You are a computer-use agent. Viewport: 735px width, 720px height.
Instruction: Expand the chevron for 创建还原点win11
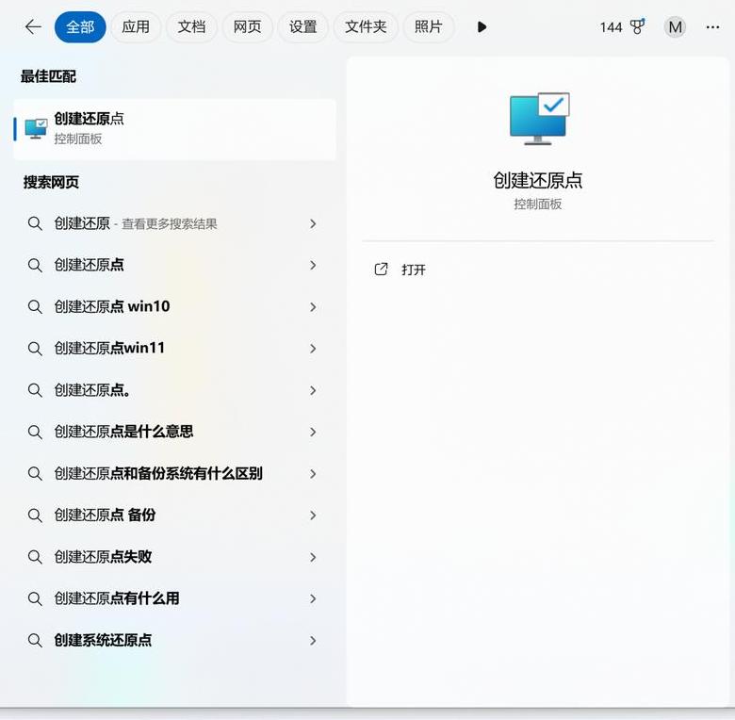click(313, 349)
